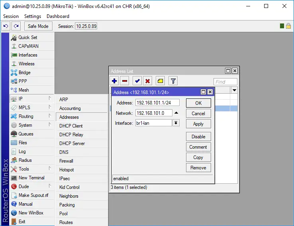Click the Comment button
Viewport: 294px width, 226px height.
coord(198,147)
